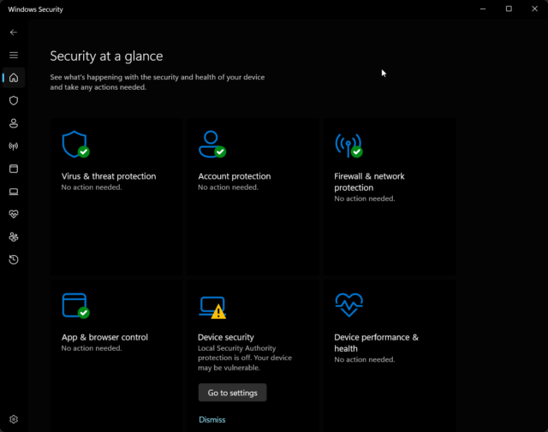This screenshot has width=548, height=432.
Task: Dismiss the Device security warning
Action: click(212, 419)
